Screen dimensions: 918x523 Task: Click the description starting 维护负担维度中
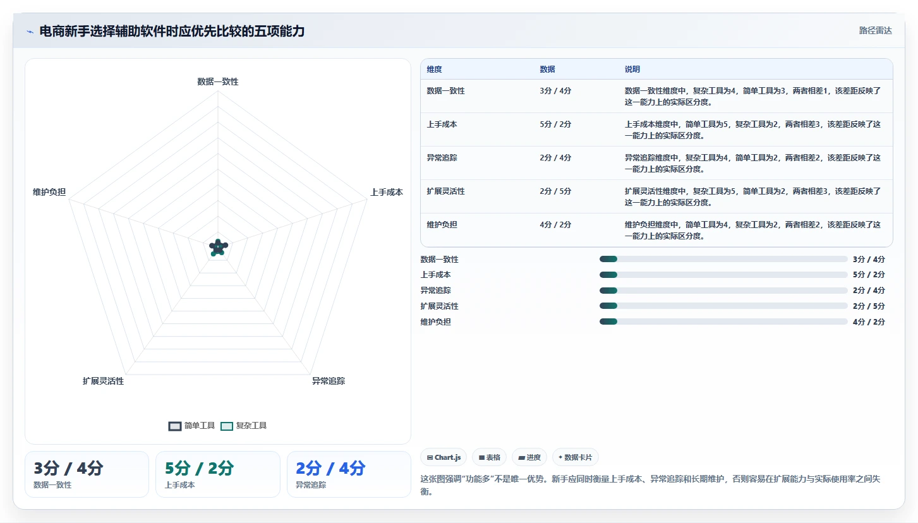[x=752, y=230]
